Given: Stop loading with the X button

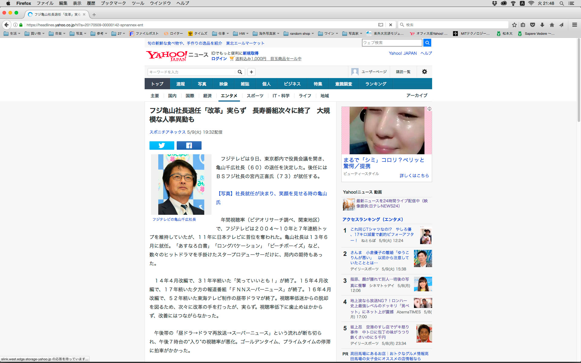Looking at the screenshot, I should [x=391, y=25].
